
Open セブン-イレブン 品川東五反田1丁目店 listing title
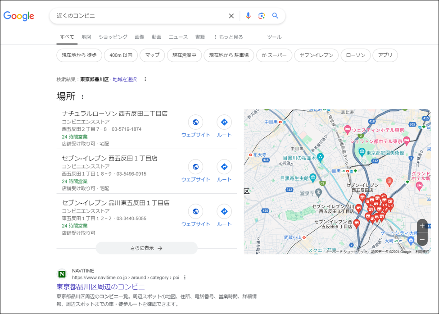click(116, 203)
